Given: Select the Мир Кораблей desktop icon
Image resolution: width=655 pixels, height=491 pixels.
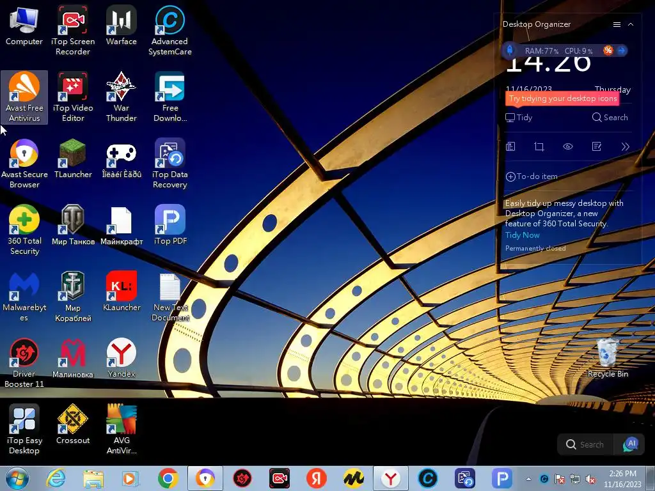Looking at the screenshot, I should point(73,297).
